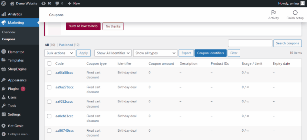Viewport: 307px width, 140px height.
Task: Check the box for coupon aa0fa58ccc
Action: tap(49, 73)
